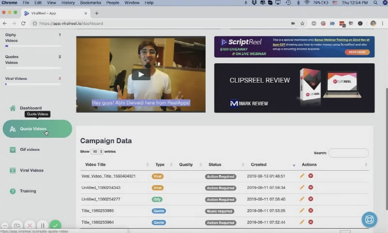Click the Viral badge on Untitled_1560254343
Viewport: 388px width, 233px height.
tap(158, 188)
